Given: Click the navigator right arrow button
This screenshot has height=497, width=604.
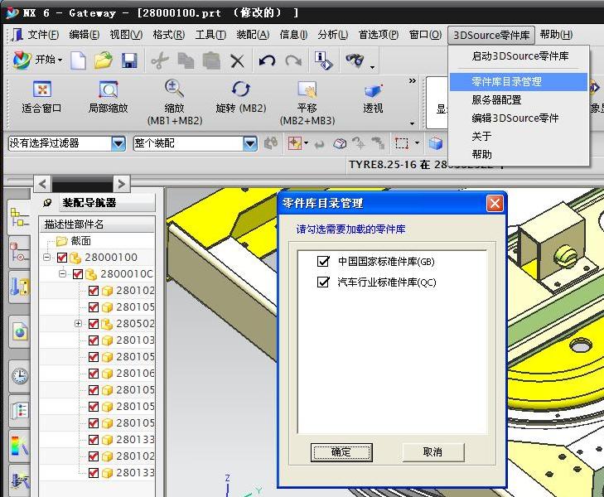Looking at the screenshot, I should [122, 184].
